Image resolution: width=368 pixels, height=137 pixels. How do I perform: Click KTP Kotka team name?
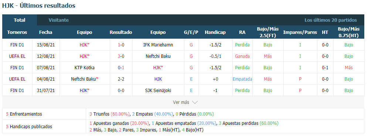pos(85,67)
